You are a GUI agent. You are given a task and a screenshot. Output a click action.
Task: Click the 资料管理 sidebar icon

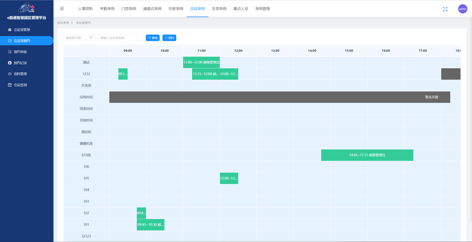click(x=10, y=74)
